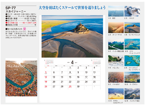This screenshot has width=145, height=107.
Task: Select the September Barcelona thumbnail
Action: [x=116, y=77]
